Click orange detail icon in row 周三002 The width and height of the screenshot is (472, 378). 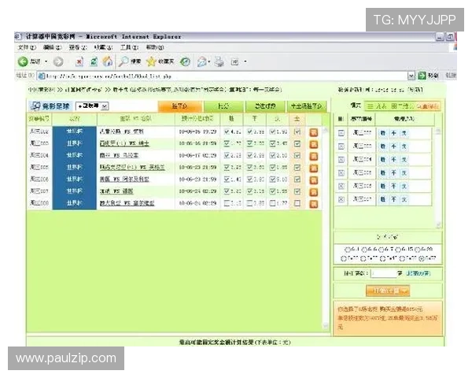point(314,132)
